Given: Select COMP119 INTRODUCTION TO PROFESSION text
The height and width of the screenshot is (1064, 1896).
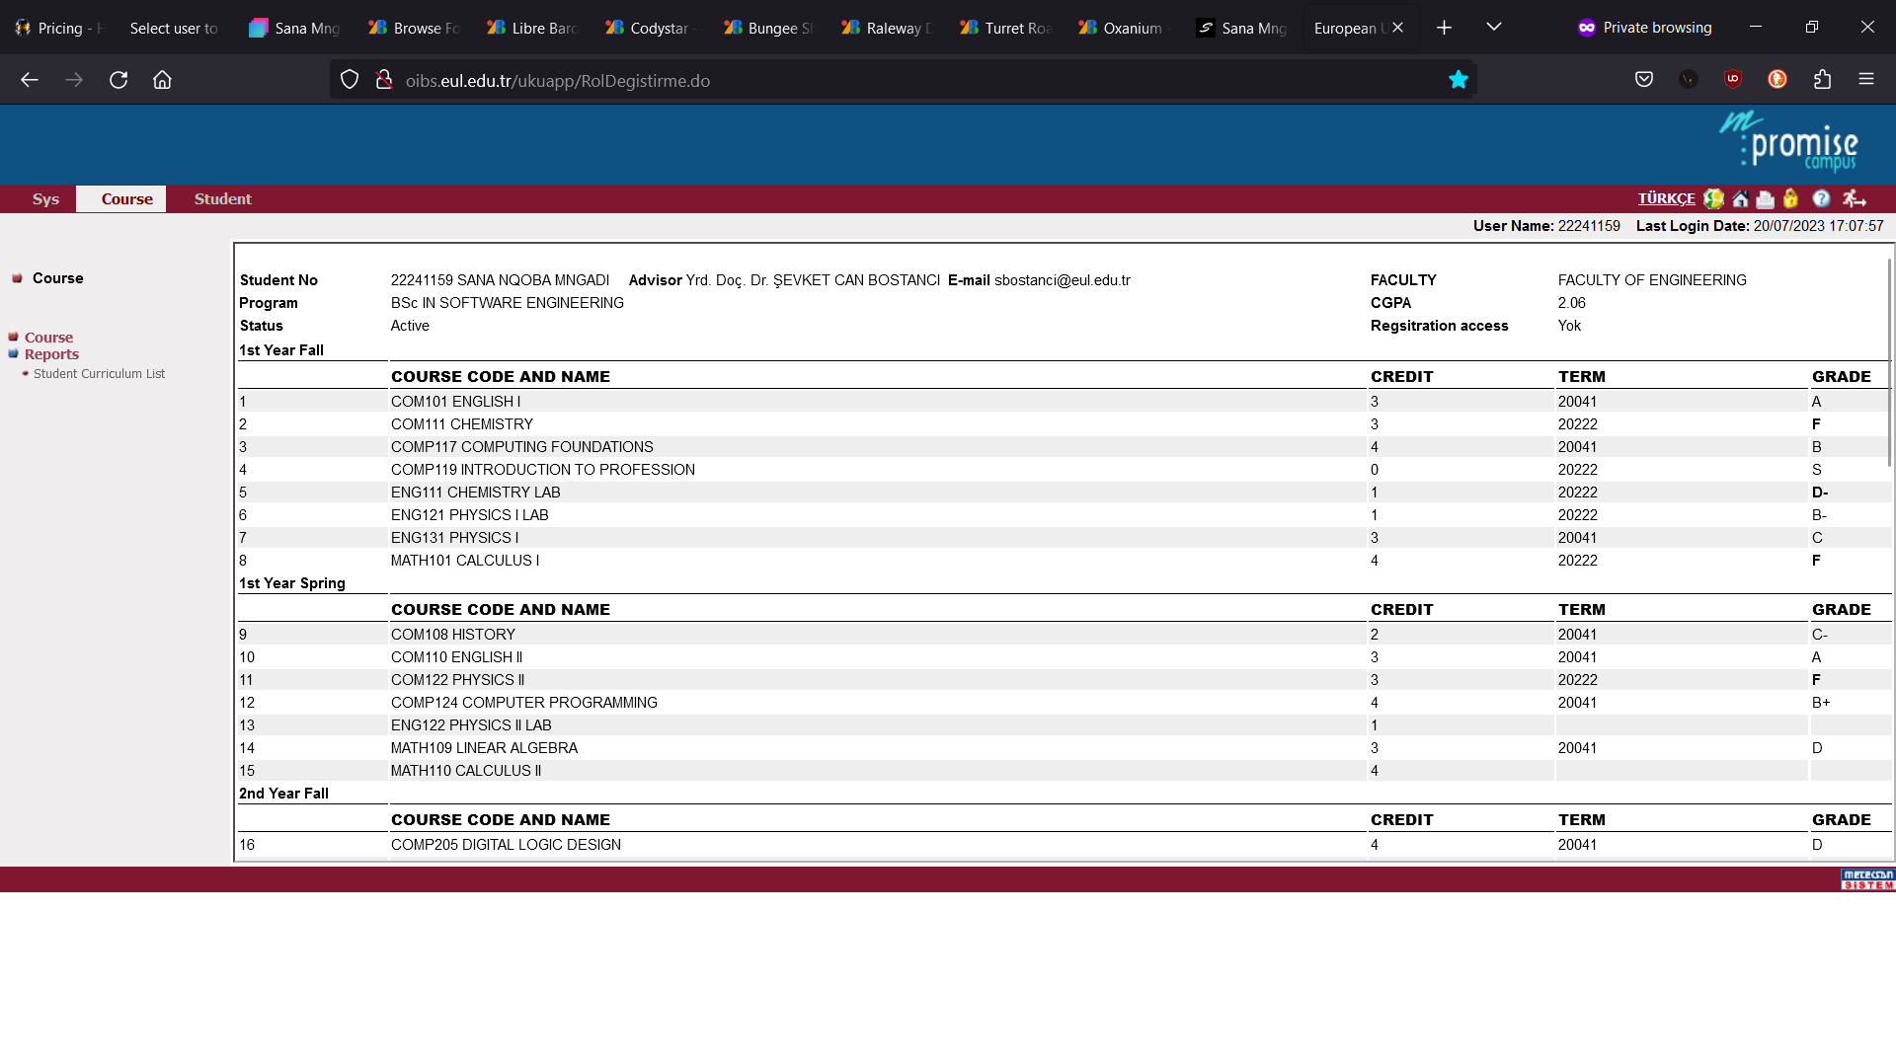Looking at the screenshot, I should [542, 470].
